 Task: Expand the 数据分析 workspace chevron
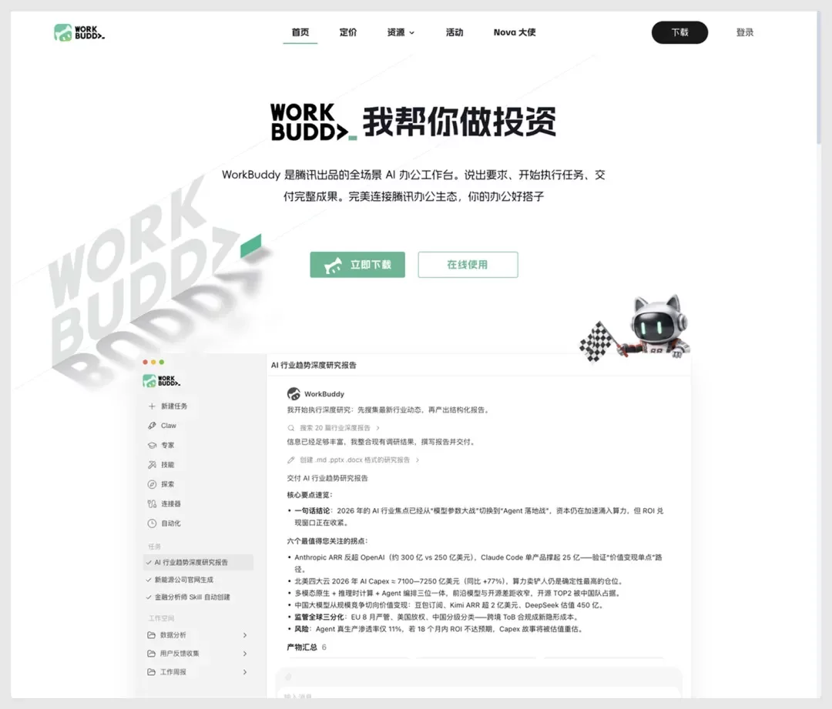pos(245,635)
